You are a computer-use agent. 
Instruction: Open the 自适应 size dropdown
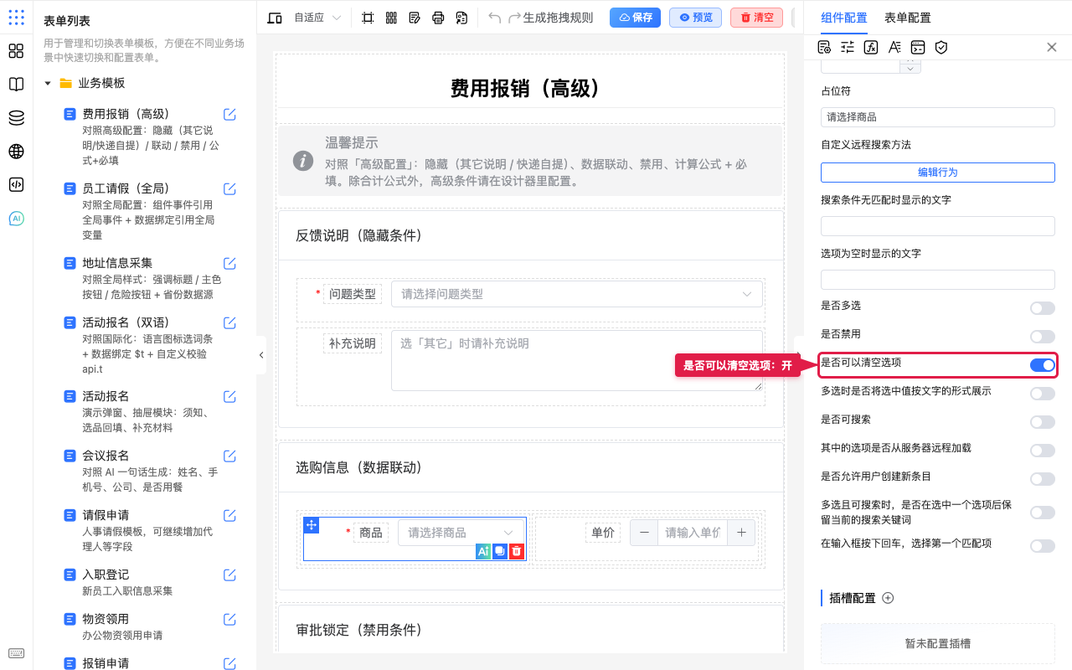[318, 18]
